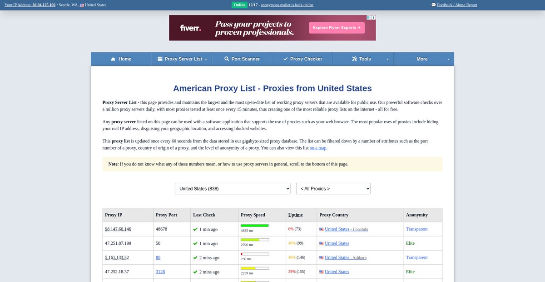545x282 pixels.
Task: Open the country filter dropdown United States (838)
Action: 233,188
